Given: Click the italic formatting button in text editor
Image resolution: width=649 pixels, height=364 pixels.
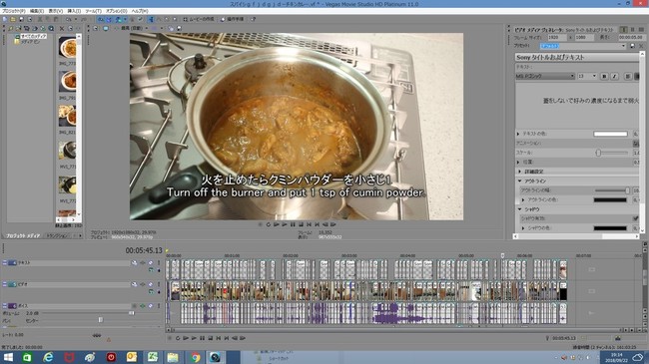Looking at the screenshot, I should tap(614, 76).
